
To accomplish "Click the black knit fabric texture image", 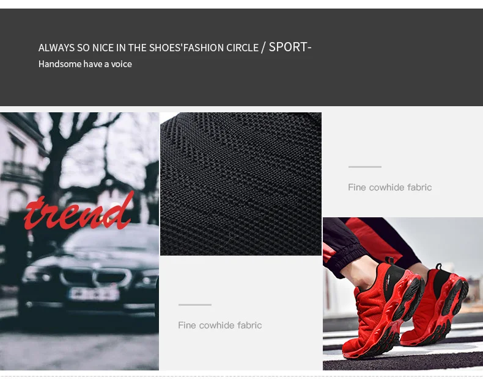I will click(x=240, y=184).
